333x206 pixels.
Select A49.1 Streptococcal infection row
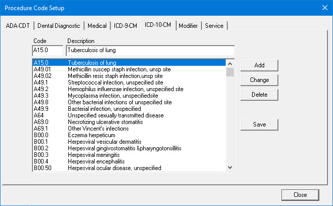pyautogui.click(x=115, y=83)
